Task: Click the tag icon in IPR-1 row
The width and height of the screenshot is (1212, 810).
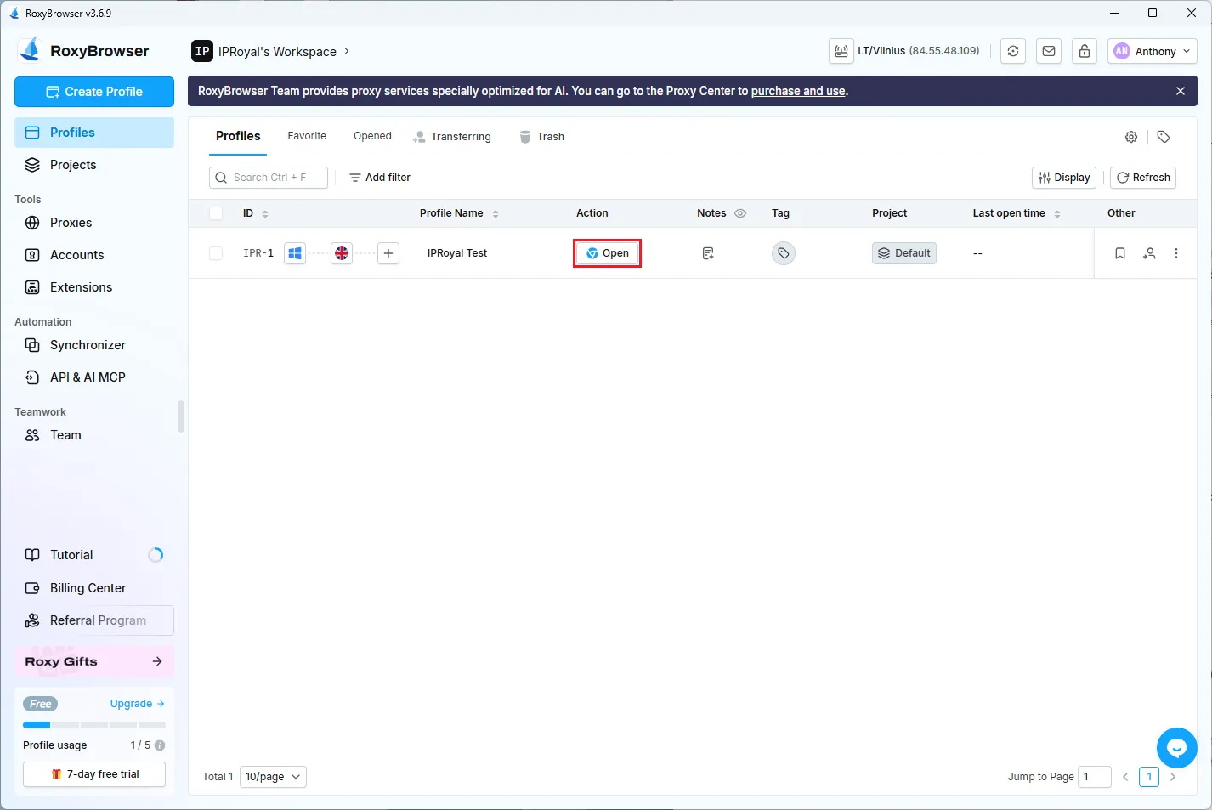Action: coord(783,253)
